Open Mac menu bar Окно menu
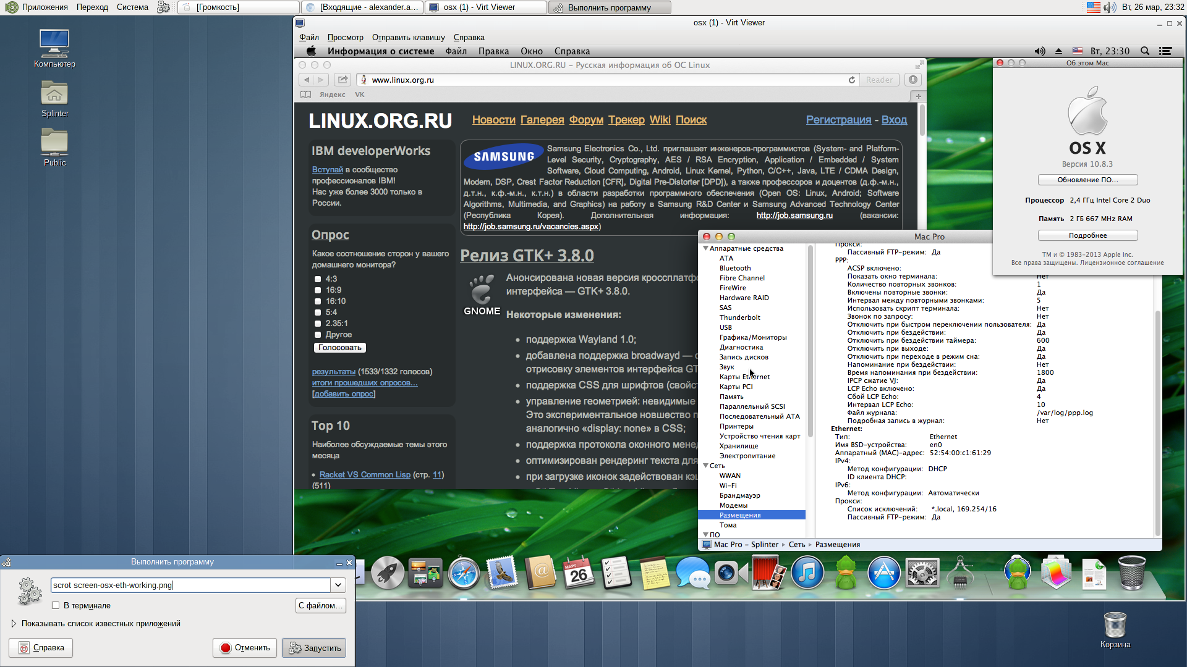 (532, 51)
